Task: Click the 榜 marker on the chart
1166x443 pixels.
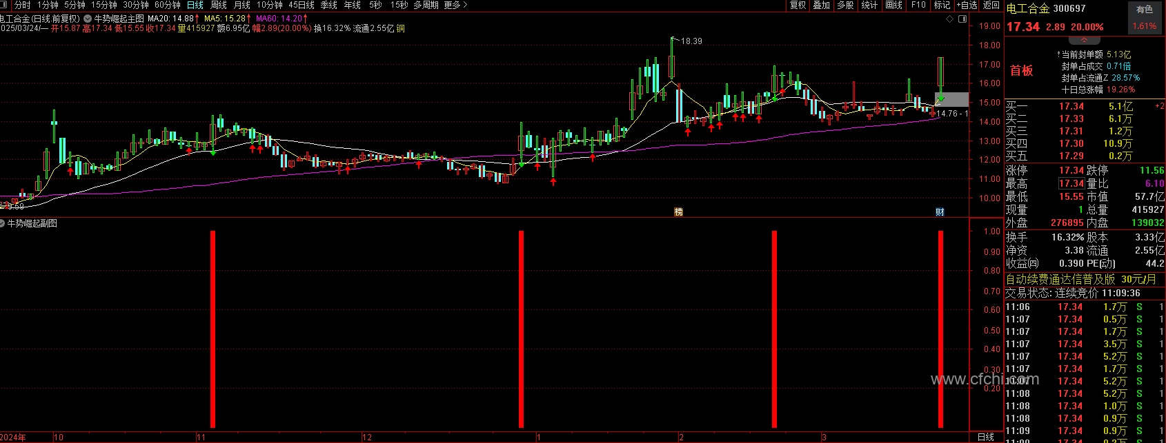Action: point(679,212)
